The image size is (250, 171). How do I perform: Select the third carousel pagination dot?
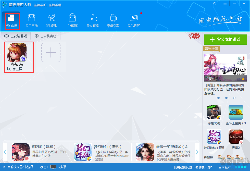coord(234,98)
